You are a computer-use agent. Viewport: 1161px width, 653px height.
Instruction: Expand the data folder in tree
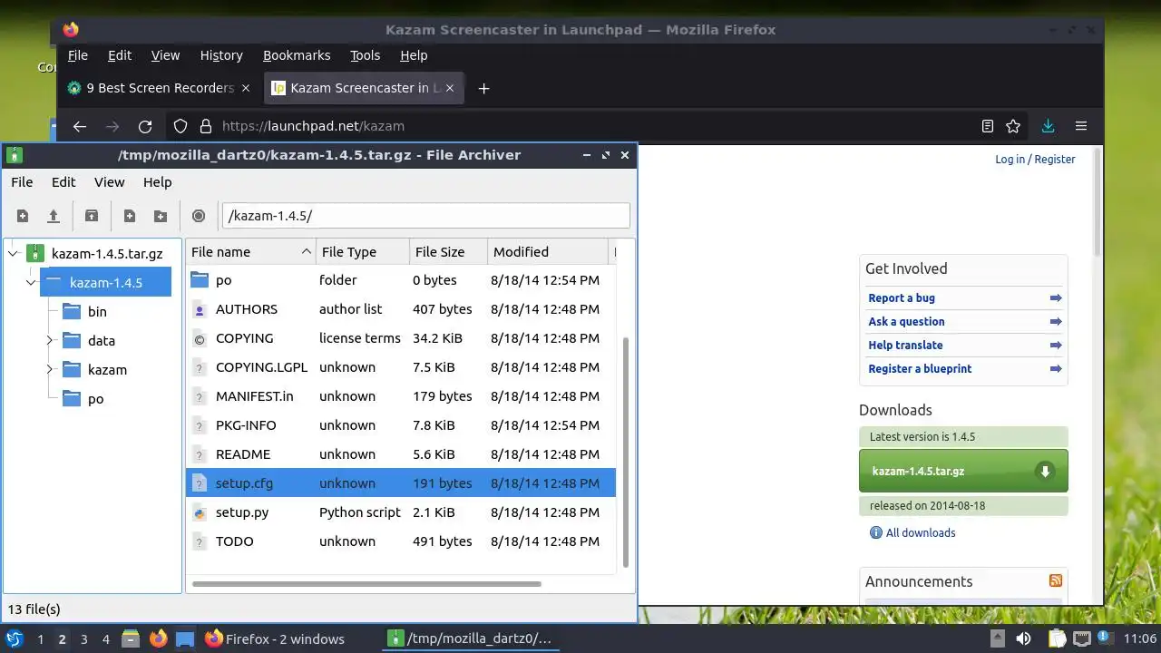click(50, 341)
